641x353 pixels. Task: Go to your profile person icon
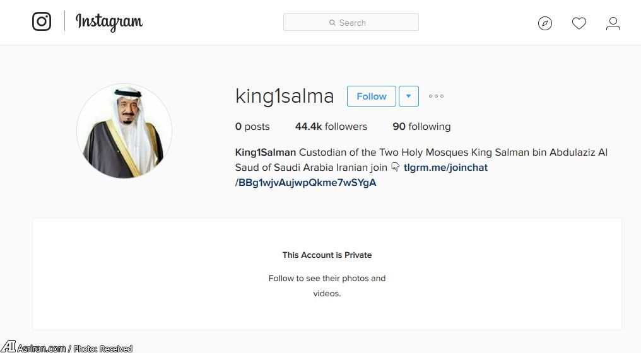coord(613,23)
